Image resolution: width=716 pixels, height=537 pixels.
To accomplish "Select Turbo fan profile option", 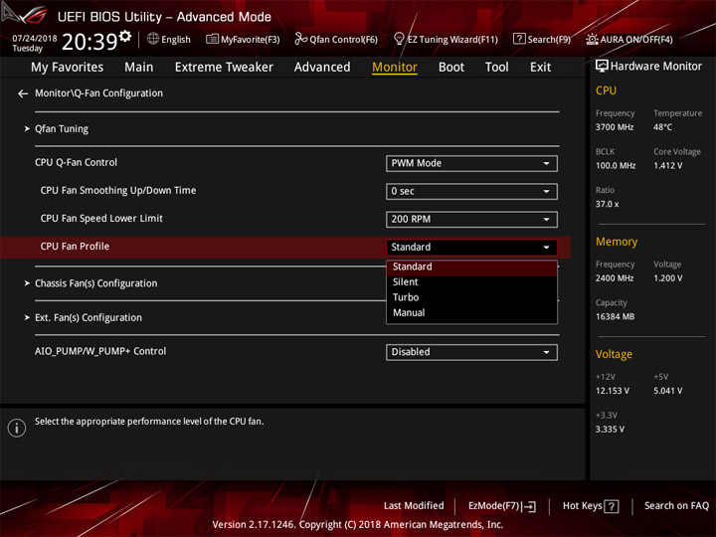I will coord(471,297).
